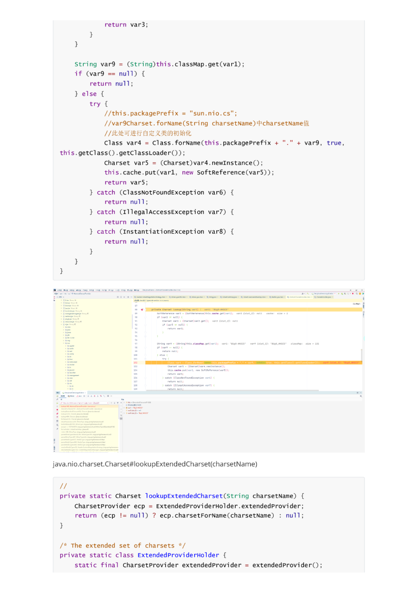Image resolution: width=417 pixels, height=592 pixels.
Task: Click the Chinese comment '//此处可进行自定义类的初始化'
Action: pyautogui.click(x=147, y=133)
